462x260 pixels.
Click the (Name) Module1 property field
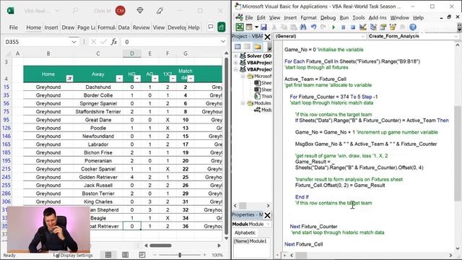pos(250,241)
